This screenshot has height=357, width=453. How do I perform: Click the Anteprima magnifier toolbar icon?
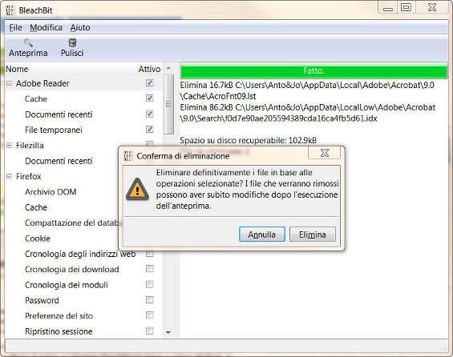click(28, 43)
